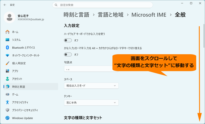Open the テンキー dropdown 常に半角
This screenshot has height=124, width=205.
point(91,103)
